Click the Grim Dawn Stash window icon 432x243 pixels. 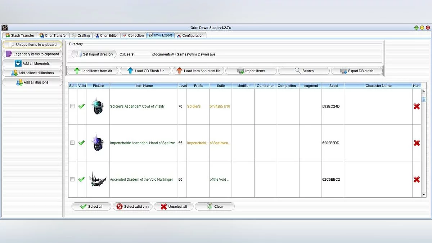tap(4, 27)
